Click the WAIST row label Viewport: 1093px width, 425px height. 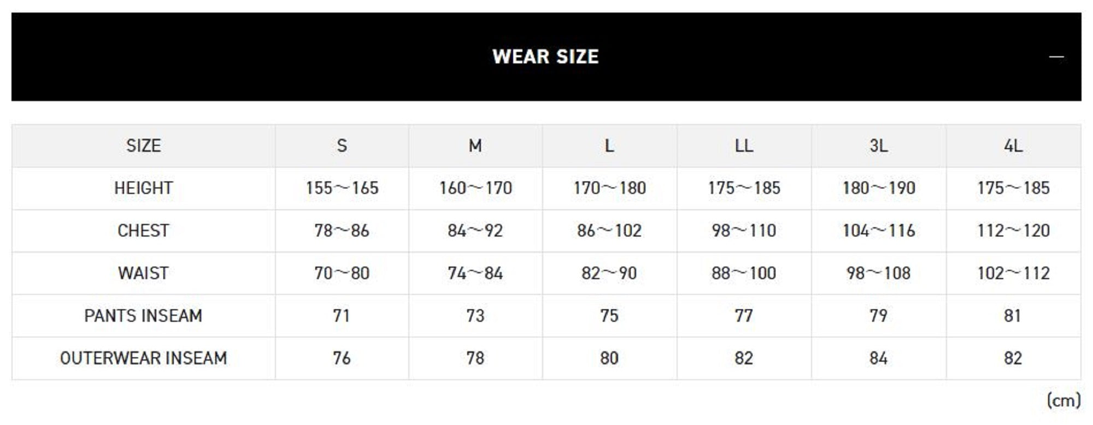143,273
